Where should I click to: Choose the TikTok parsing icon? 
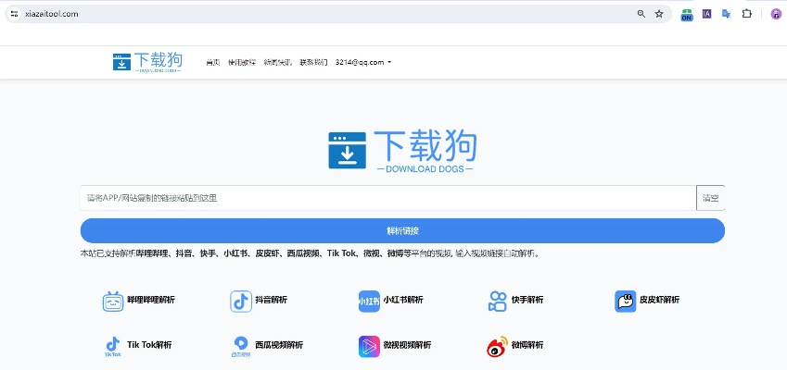click(x=113, y=346)
